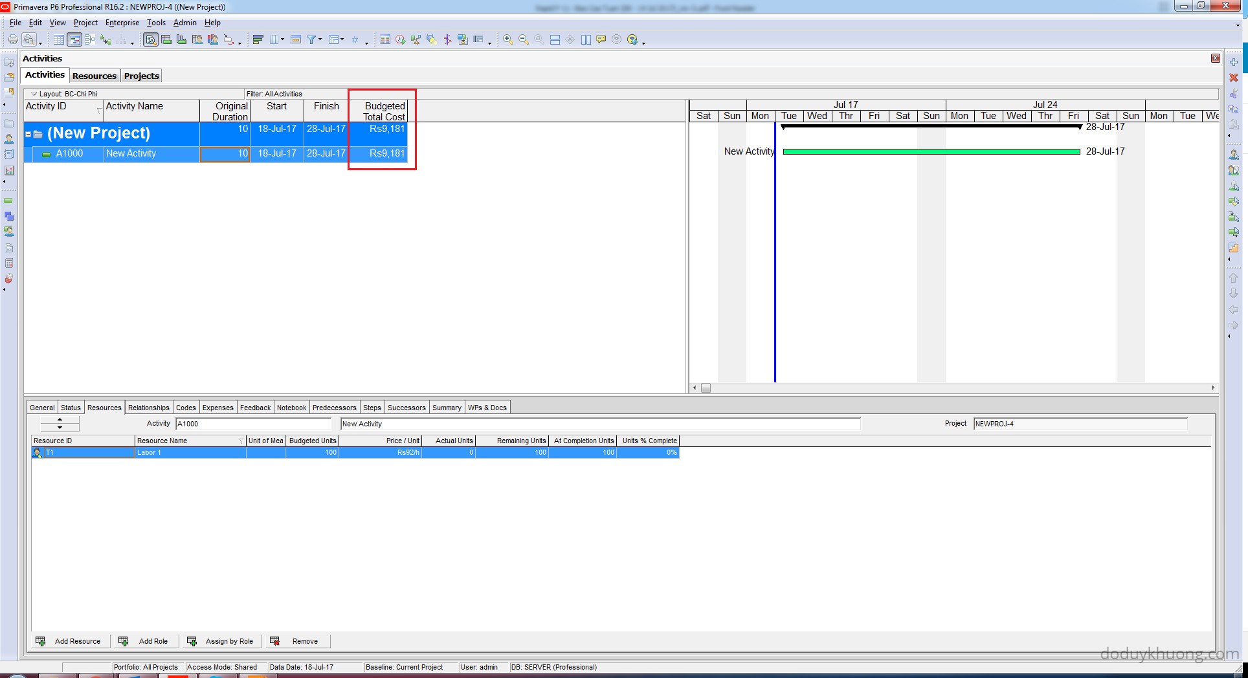Click the Add Resource button

pos(69,641)
